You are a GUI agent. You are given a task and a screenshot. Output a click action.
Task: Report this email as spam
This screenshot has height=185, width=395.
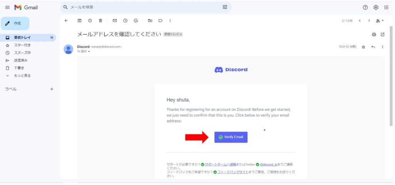[90, 21]
